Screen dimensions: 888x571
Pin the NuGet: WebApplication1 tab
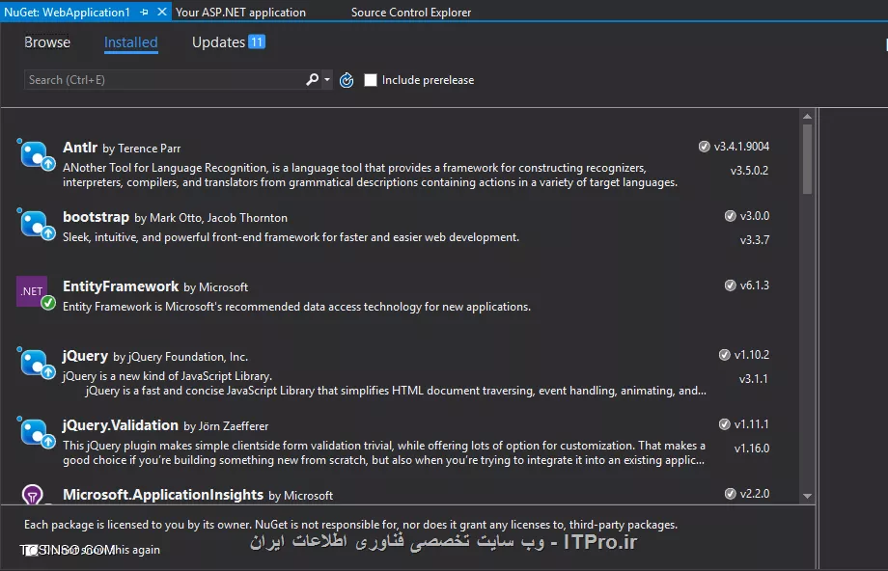145,12
